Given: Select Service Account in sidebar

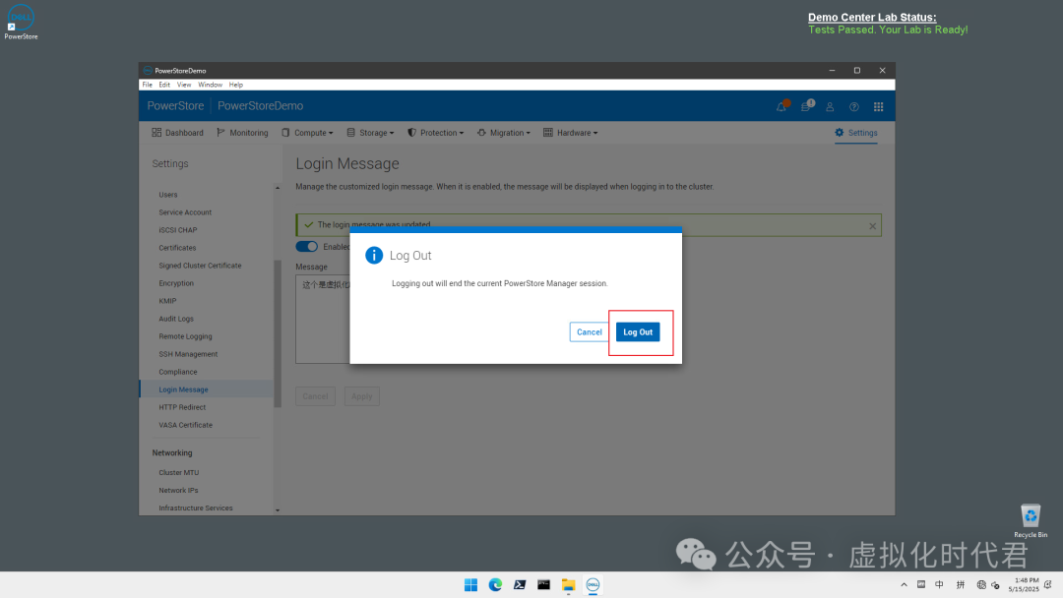Looking at the screenshot, I should [185, 212].
